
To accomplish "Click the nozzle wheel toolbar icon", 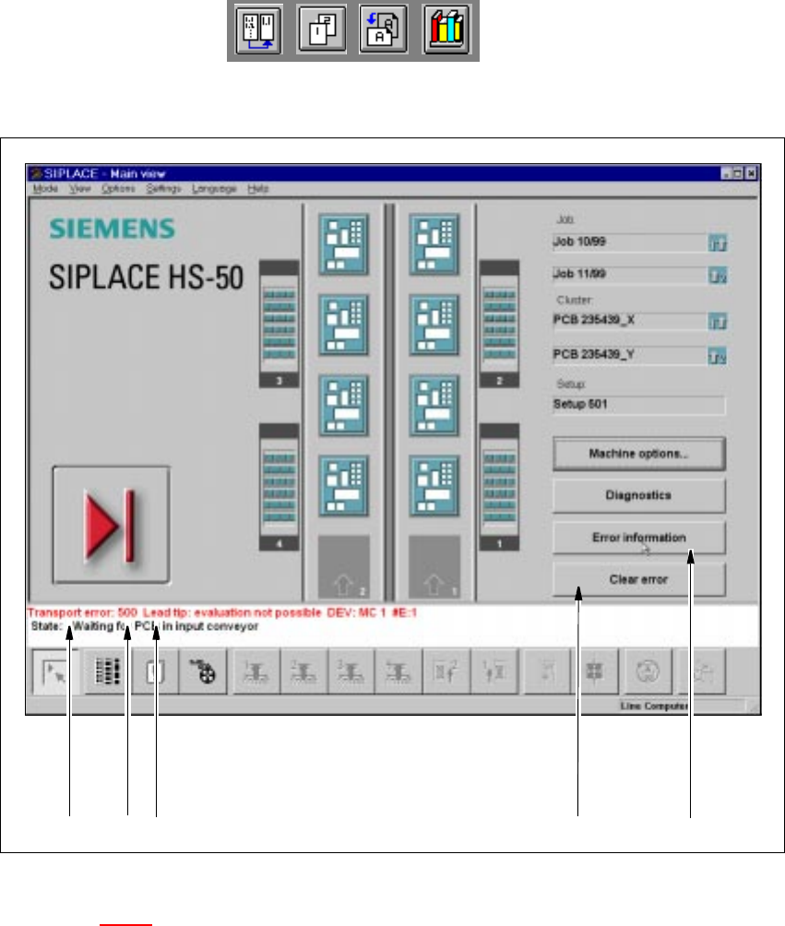I will click(203, 671).
